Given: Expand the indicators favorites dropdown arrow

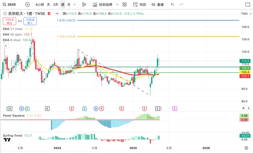Looking at the screenshot, I should (x=117, y=4).
